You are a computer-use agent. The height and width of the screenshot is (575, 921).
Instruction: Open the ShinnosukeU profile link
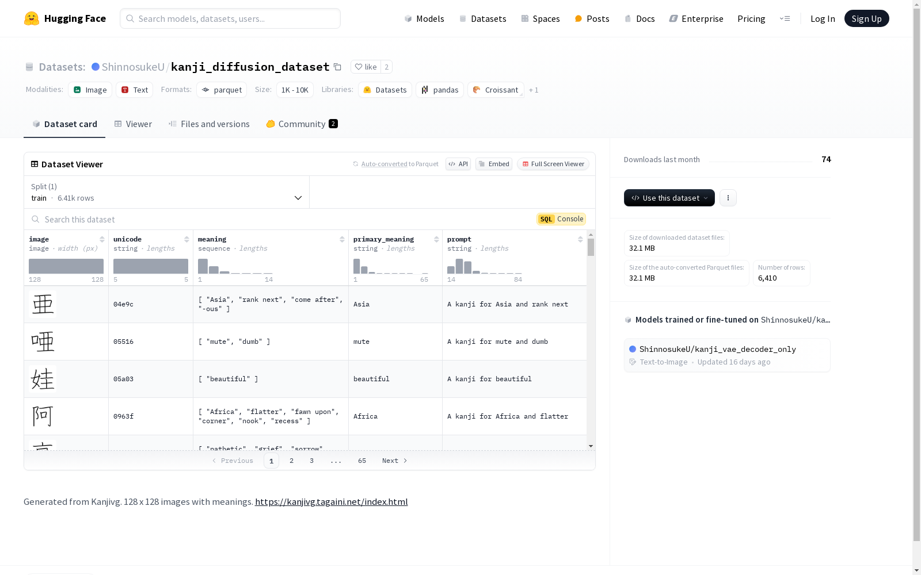point(133,67)
